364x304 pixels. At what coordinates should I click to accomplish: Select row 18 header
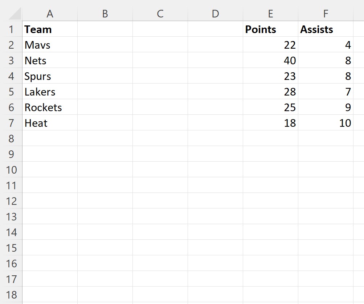point(11,295)
